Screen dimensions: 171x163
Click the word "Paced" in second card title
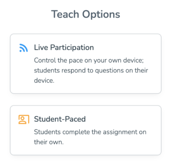pyautogui.click(x=75, y=119)
